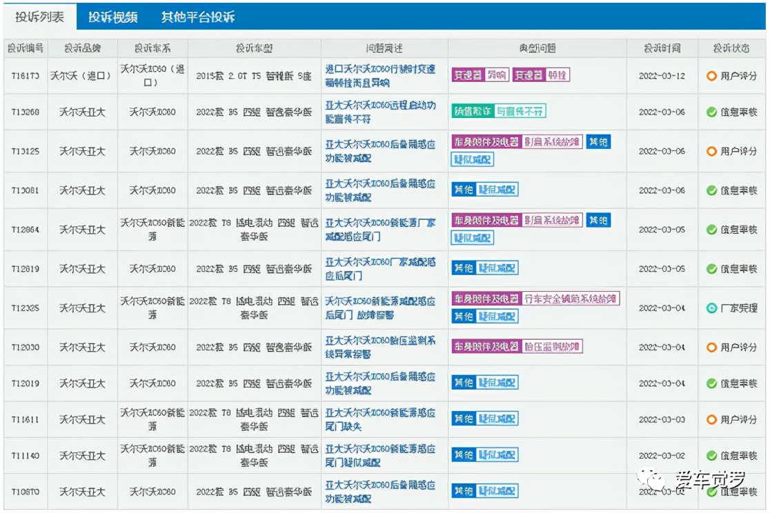Open complaint description link in row T11140

(x=380, y=456)
